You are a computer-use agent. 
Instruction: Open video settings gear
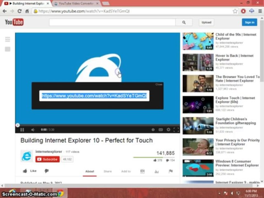[168, 130]
